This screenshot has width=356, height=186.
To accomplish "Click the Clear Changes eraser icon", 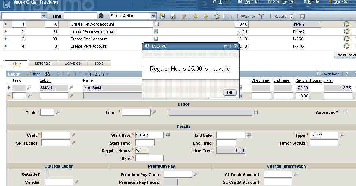I will [183, 17].
